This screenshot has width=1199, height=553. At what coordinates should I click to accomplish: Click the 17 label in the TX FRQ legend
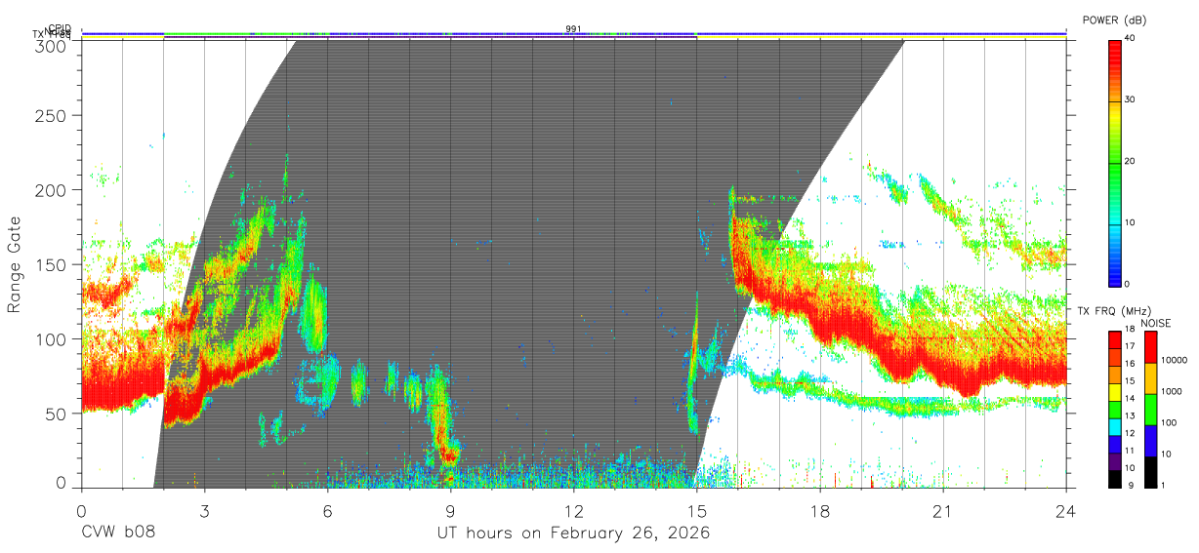[x=1132, y=347]
